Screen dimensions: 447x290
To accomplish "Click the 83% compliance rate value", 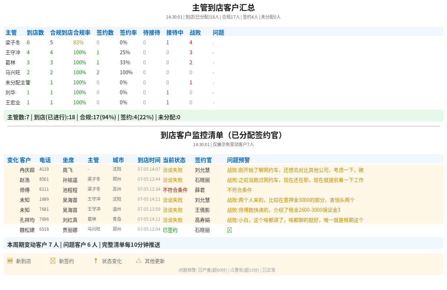I will point(78,42).
